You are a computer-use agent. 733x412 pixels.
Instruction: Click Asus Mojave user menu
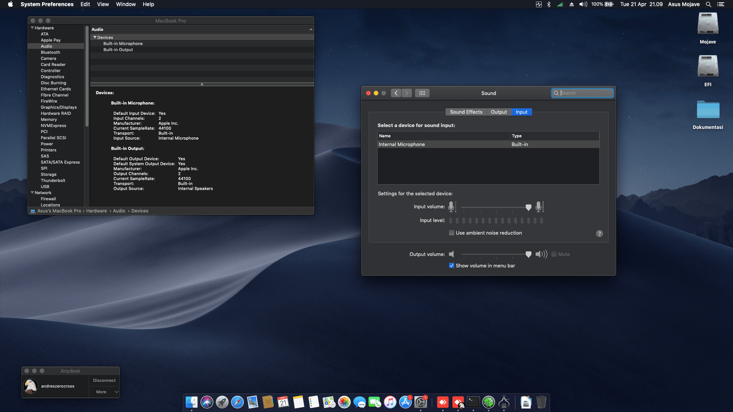[x=684, y=4]
